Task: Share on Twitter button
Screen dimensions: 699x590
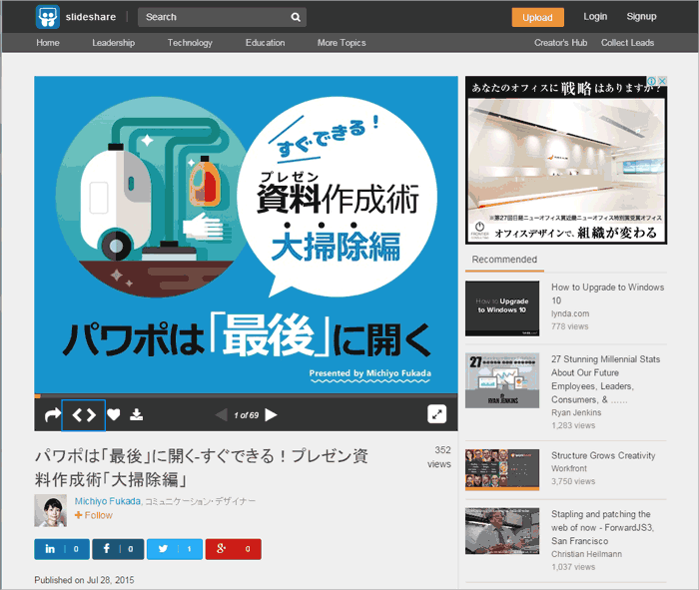Action: point(175,549)
